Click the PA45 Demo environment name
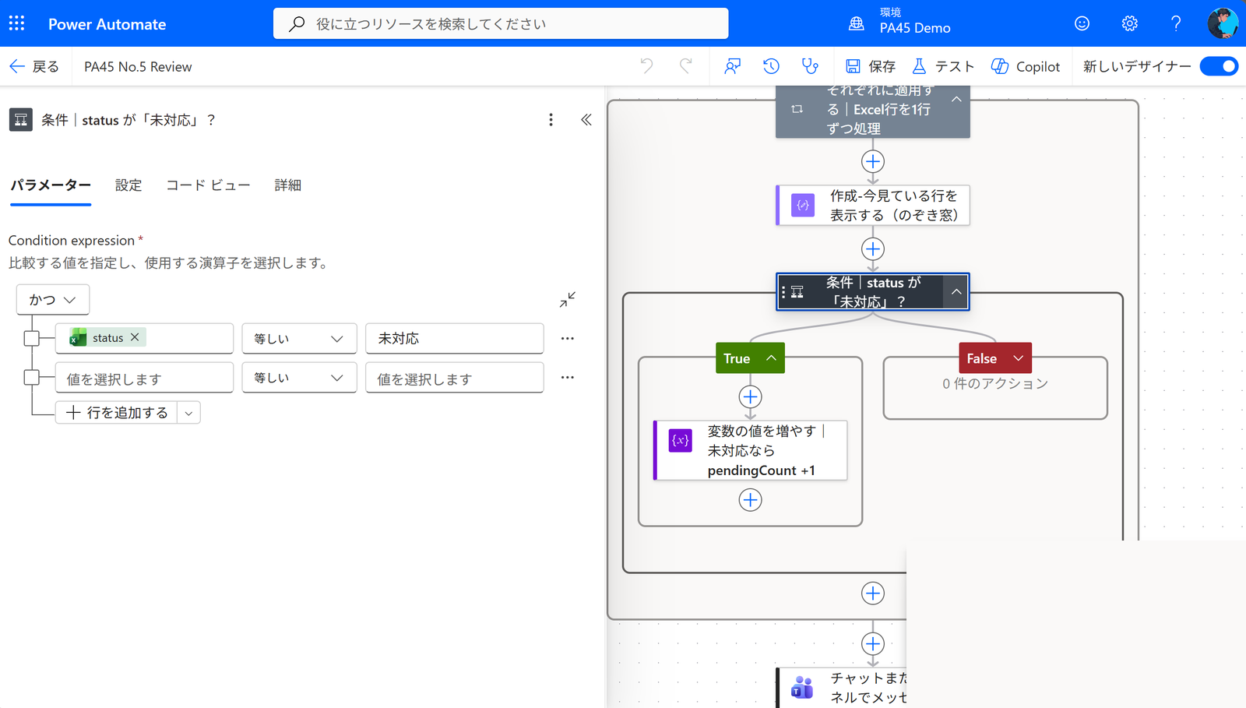This screenshot has width=1246, height=708. tap(915, 28)
